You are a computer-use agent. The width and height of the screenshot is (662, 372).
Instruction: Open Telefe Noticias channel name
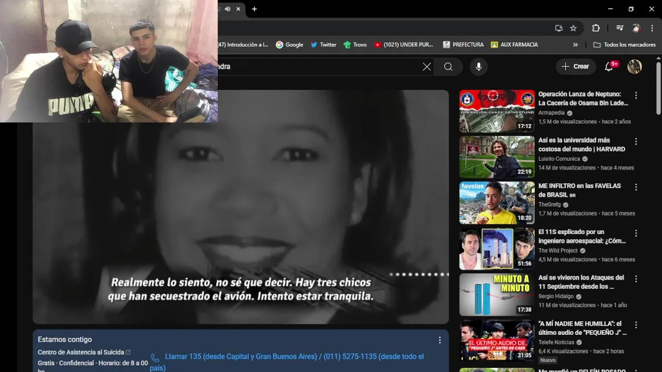pyautogui.click(x=556, y=342)
